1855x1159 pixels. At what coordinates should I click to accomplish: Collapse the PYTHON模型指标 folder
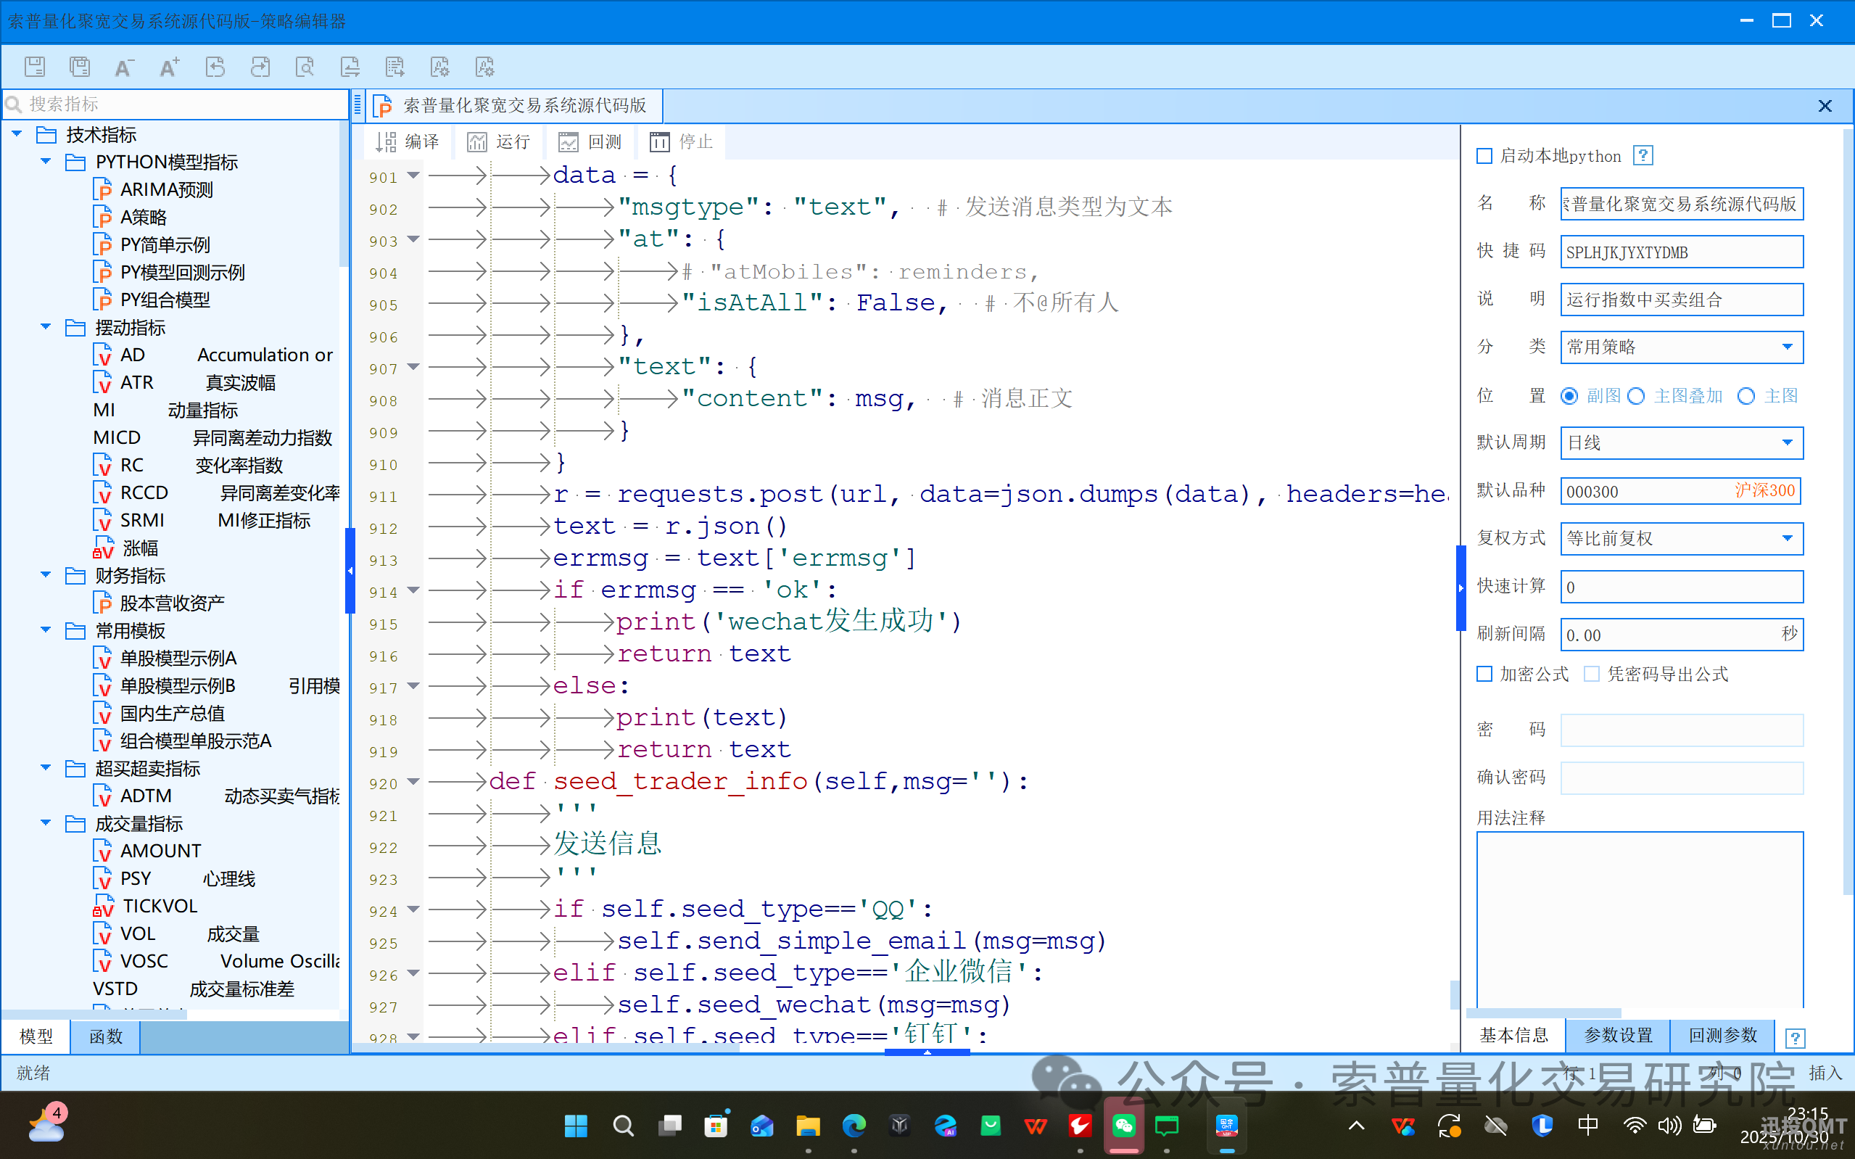(x=45, y=161)
